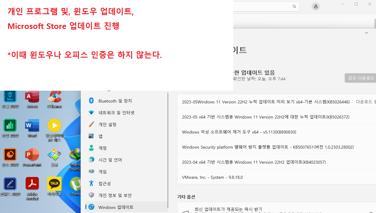This screenshot has height=213, width=376.
Task: Open the Word desktop shortcut
Action: (x=32, y=129)
